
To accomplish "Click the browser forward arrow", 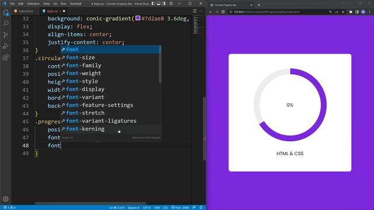I will tap(217, 12).
